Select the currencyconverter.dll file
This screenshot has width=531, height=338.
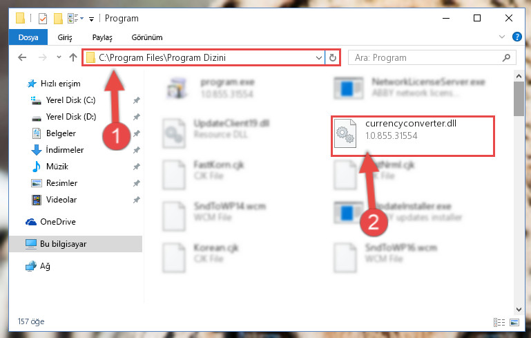point(413,136)
